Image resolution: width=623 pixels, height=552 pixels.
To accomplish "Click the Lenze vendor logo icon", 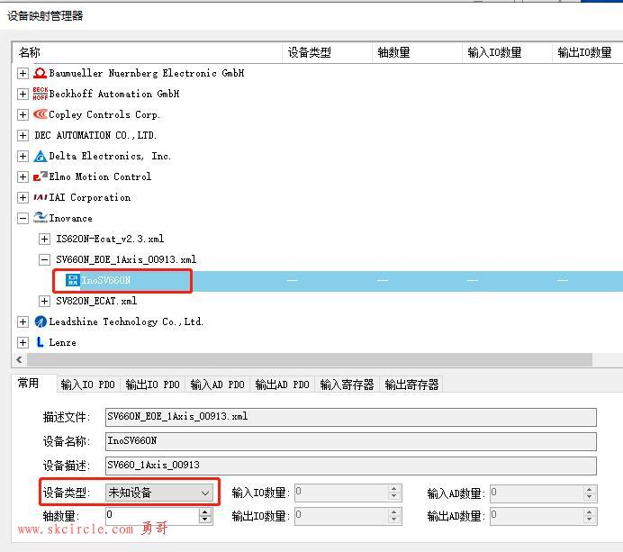I will pos(41,342).
